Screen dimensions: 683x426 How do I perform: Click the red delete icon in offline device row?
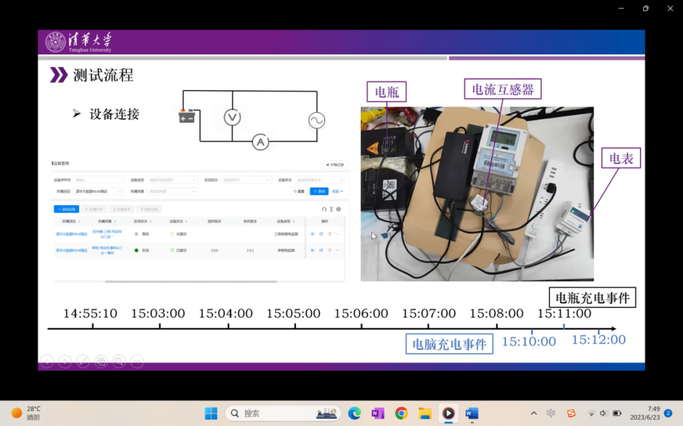tap(329, 234)
